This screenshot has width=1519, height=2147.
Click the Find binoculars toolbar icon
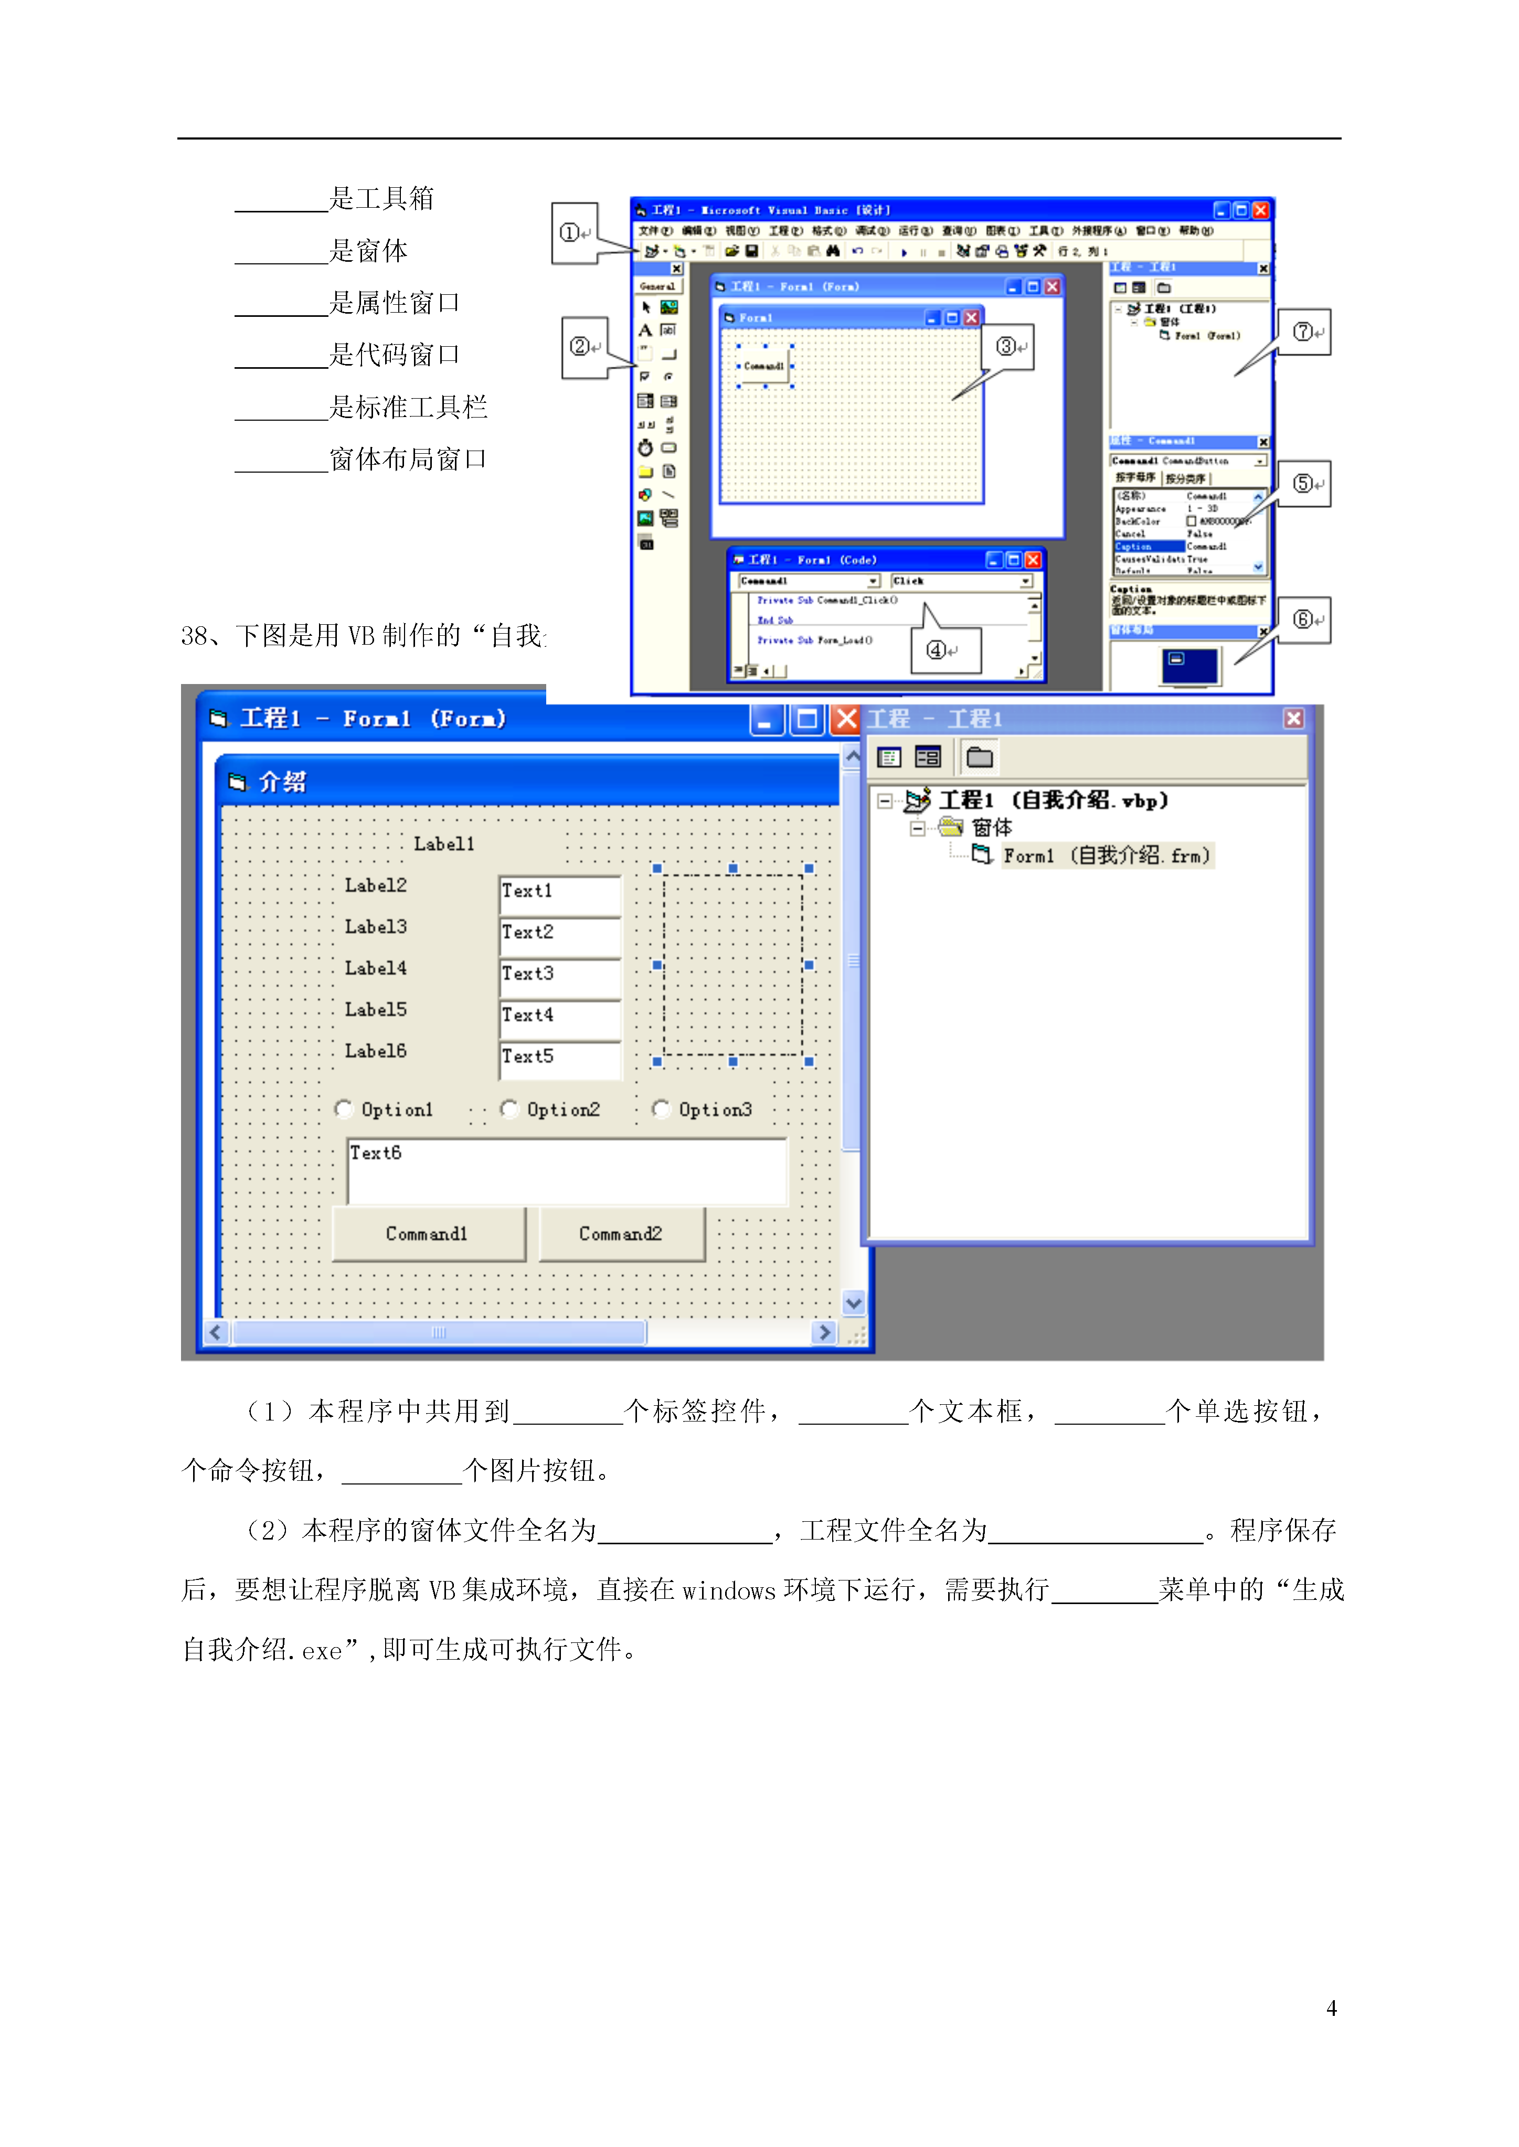[833, 251]
